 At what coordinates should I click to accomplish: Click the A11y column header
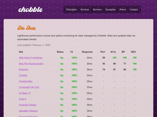[113, 52]
